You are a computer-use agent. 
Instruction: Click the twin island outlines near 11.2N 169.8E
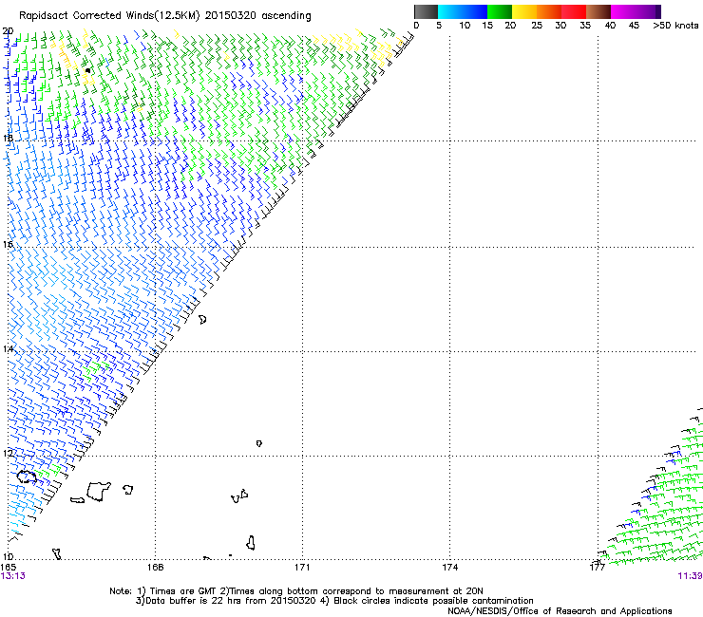click(239, 496)
